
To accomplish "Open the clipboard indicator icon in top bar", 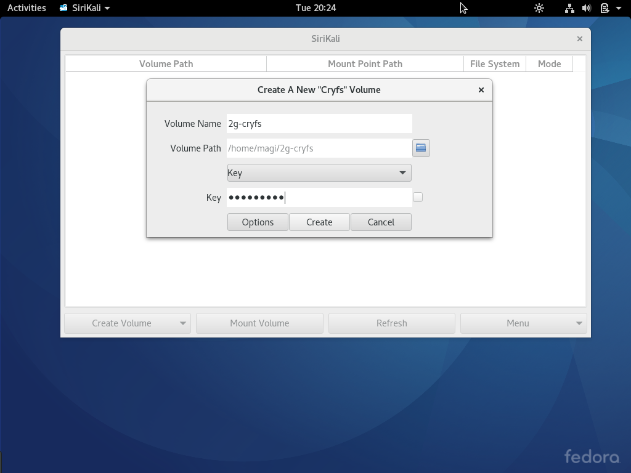I will click(x=605, y=7).
